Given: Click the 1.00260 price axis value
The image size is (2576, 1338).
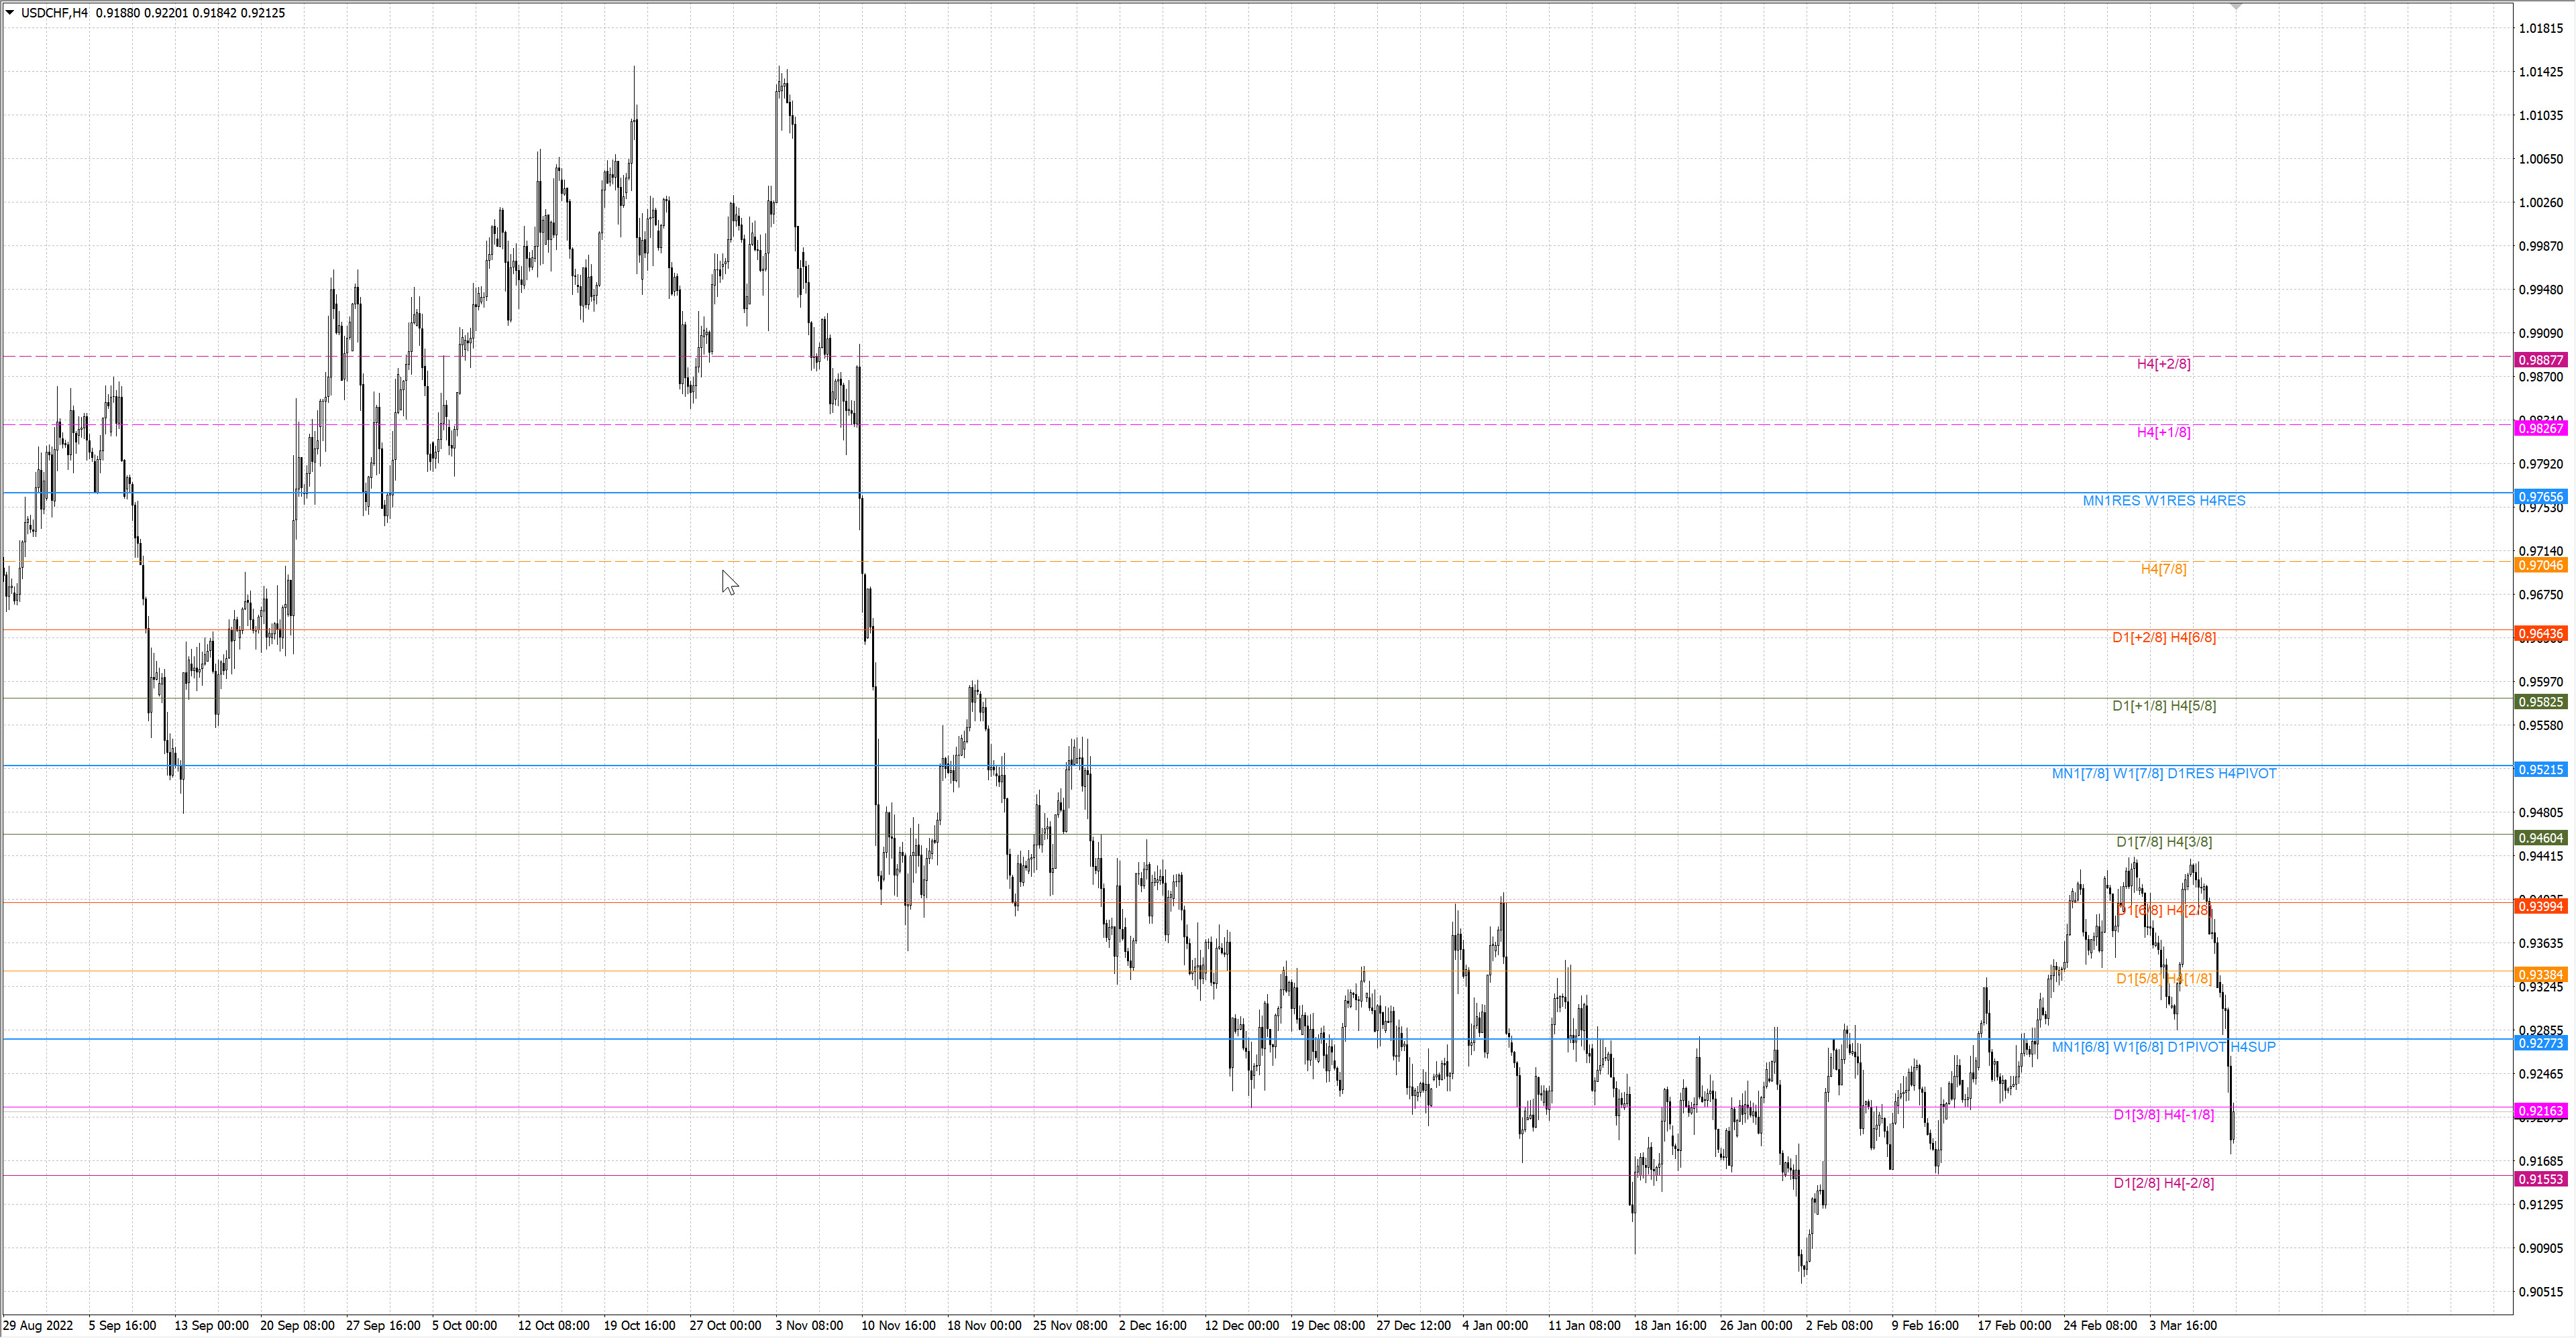Looking at the screenshot, I should click(2541, 203).
